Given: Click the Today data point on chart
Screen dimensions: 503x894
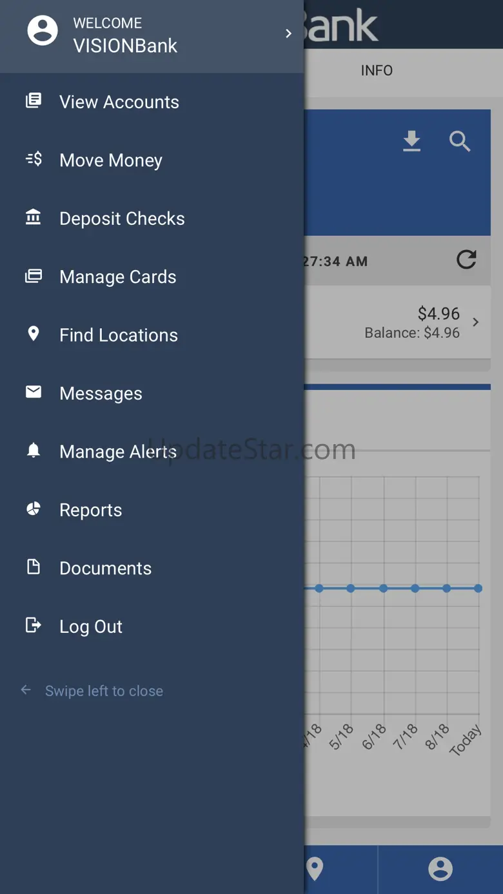Looking at the screenshot, I should pos(478,588).
